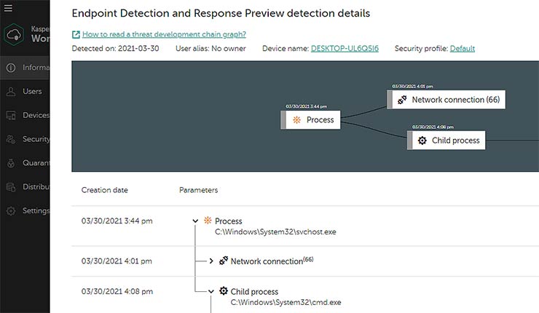Screen dimensions: 539x313
Task: Click the Default security profile link
Action: (462, 49)
